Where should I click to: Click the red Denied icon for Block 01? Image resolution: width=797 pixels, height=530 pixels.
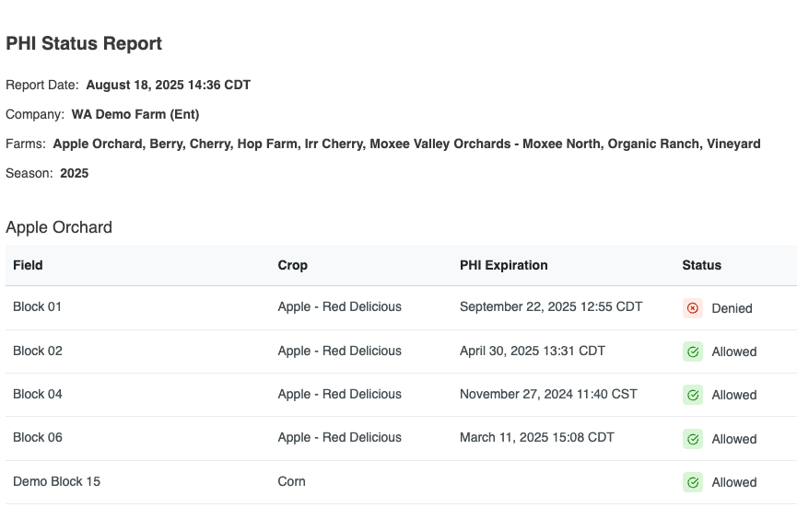(692, 308)
